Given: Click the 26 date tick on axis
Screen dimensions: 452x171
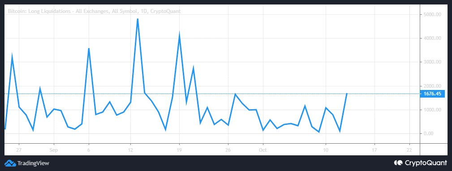Looking at the screenshot, I should [x=228, y=150].
